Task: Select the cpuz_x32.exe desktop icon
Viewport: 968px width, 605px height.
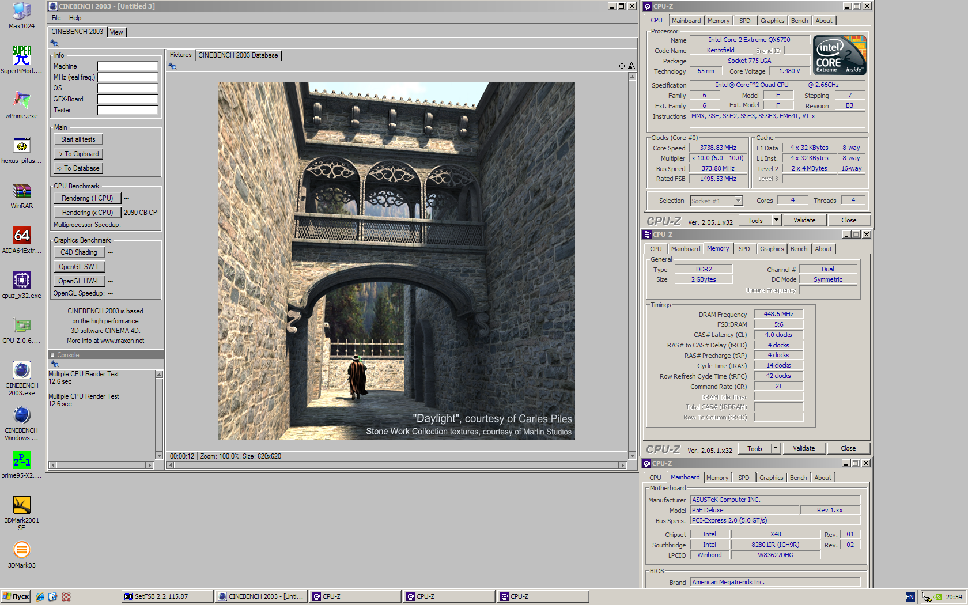Action: [22, 285]
